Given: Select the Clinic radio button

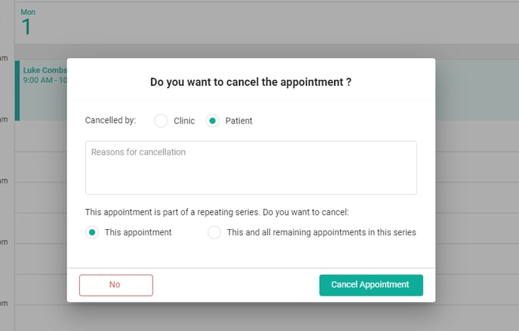Looking at the screenshot, I should [x=161, y=121].
